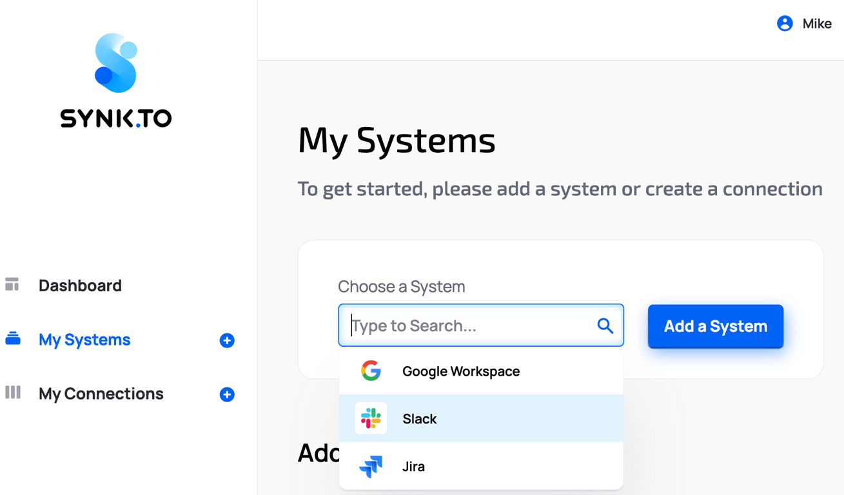Add a connection via My Connections plus icon
This screenshot has height=495, width=844.
[x=227, y=394]
